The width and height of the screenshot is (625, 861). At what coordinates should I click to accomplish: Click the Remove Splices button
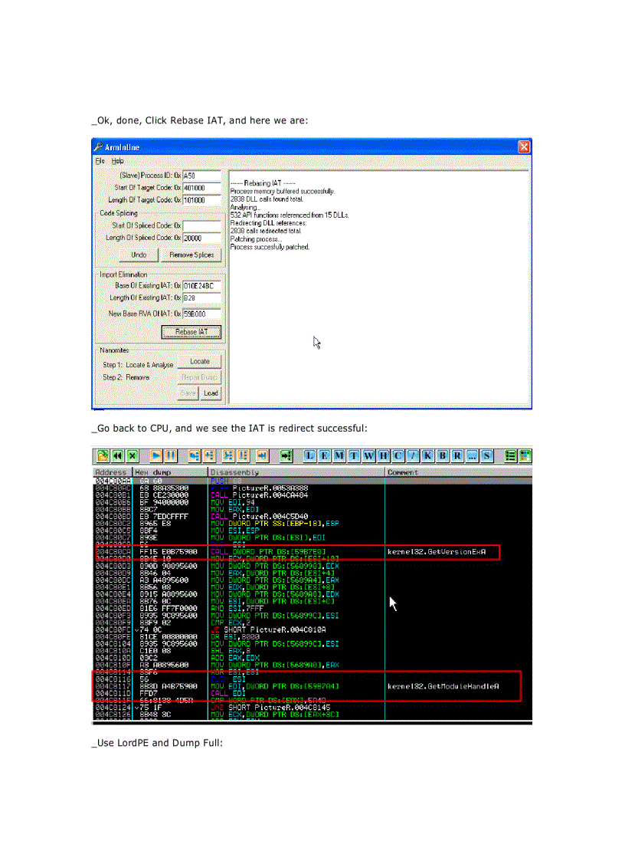[x=191, y=255]
